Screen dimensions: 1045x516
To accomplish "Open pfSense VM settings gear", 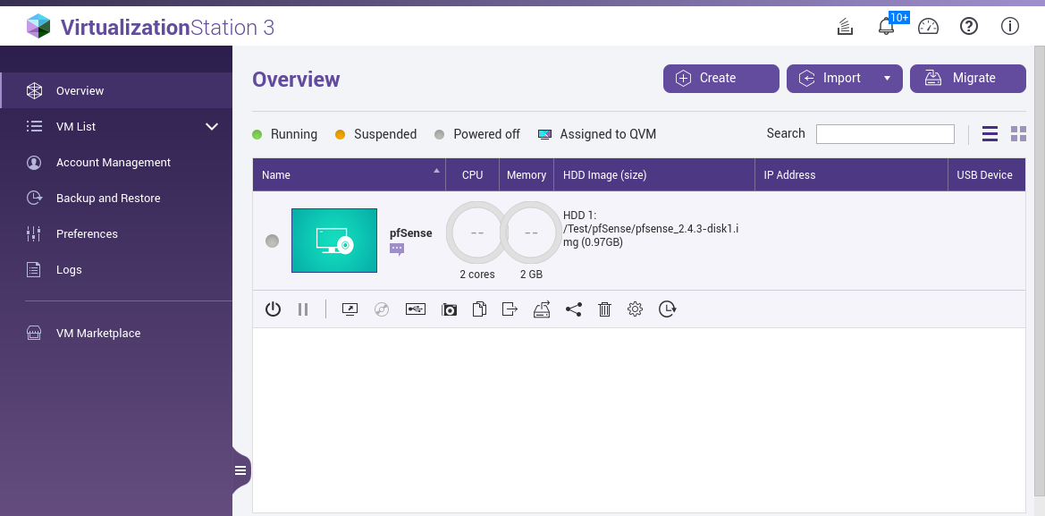I will 635,309.
